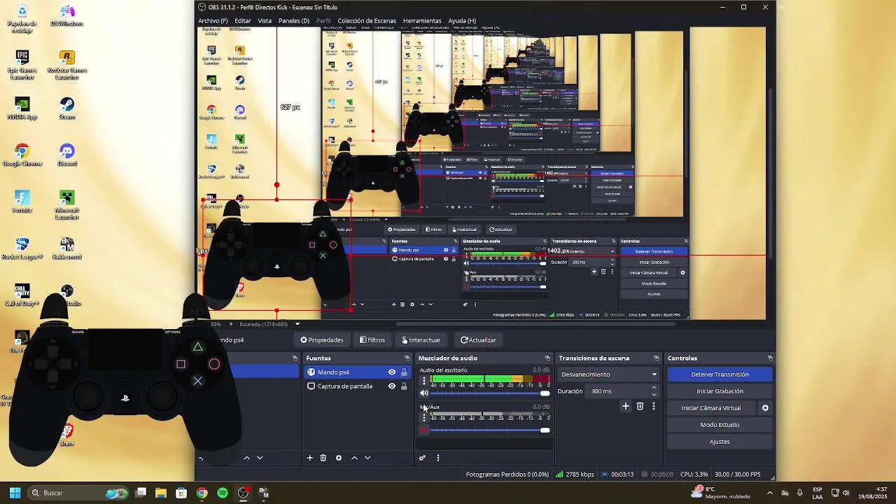Viewport: 896px width, 504px height.
Task: Click Iniciar Grabación button
Action: coord(720,391)
